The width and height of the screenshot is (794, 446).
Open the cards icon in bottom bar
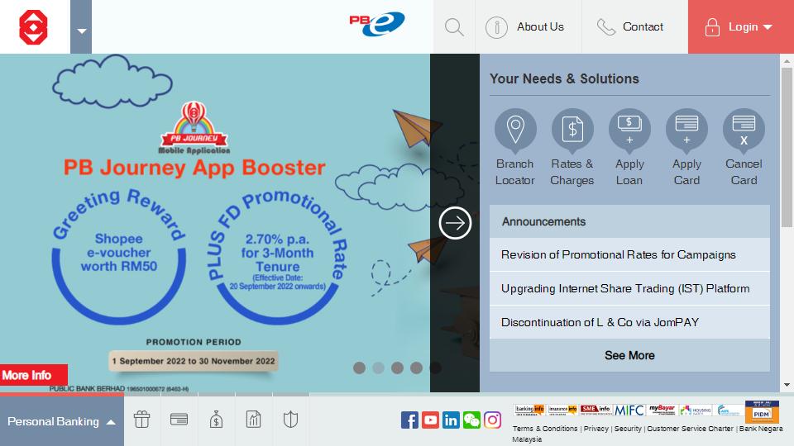pyautogui.click(x=179, y=420)
